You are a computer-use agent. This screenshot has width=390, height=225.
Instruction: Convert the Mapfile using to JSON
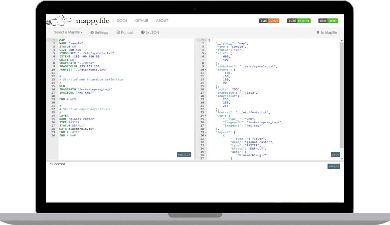click(x=150, y=32)
